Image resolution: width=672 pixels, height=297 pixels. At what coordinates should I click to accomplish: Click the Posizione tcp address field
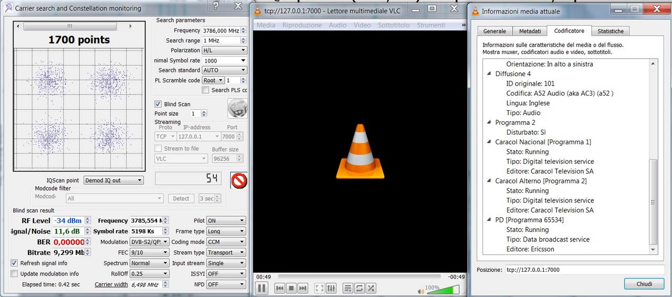click(x=585, y=270)
